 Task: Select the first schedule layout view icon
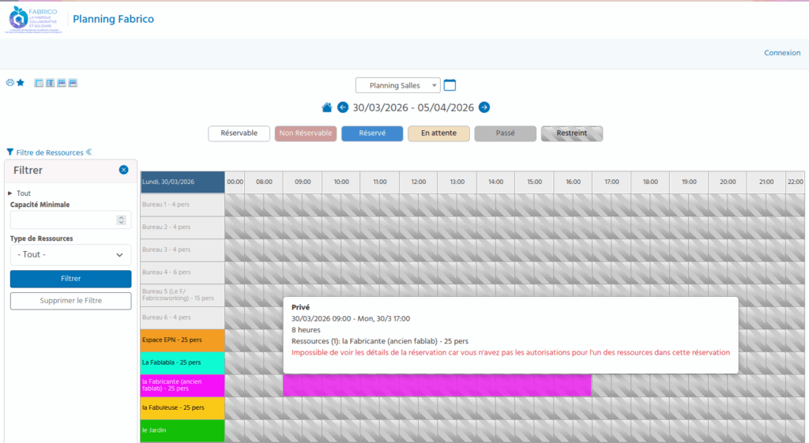pyautogui.click(x=39, y=83)
